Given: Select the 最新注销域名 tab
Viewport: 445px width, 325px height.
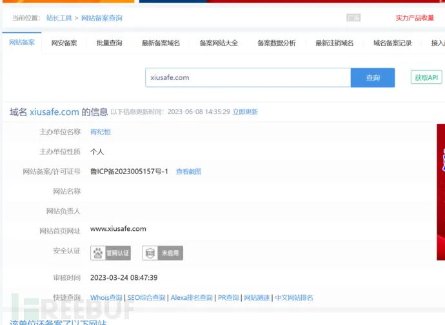Looking at the screenshot, I should click(x=335, y=43).
